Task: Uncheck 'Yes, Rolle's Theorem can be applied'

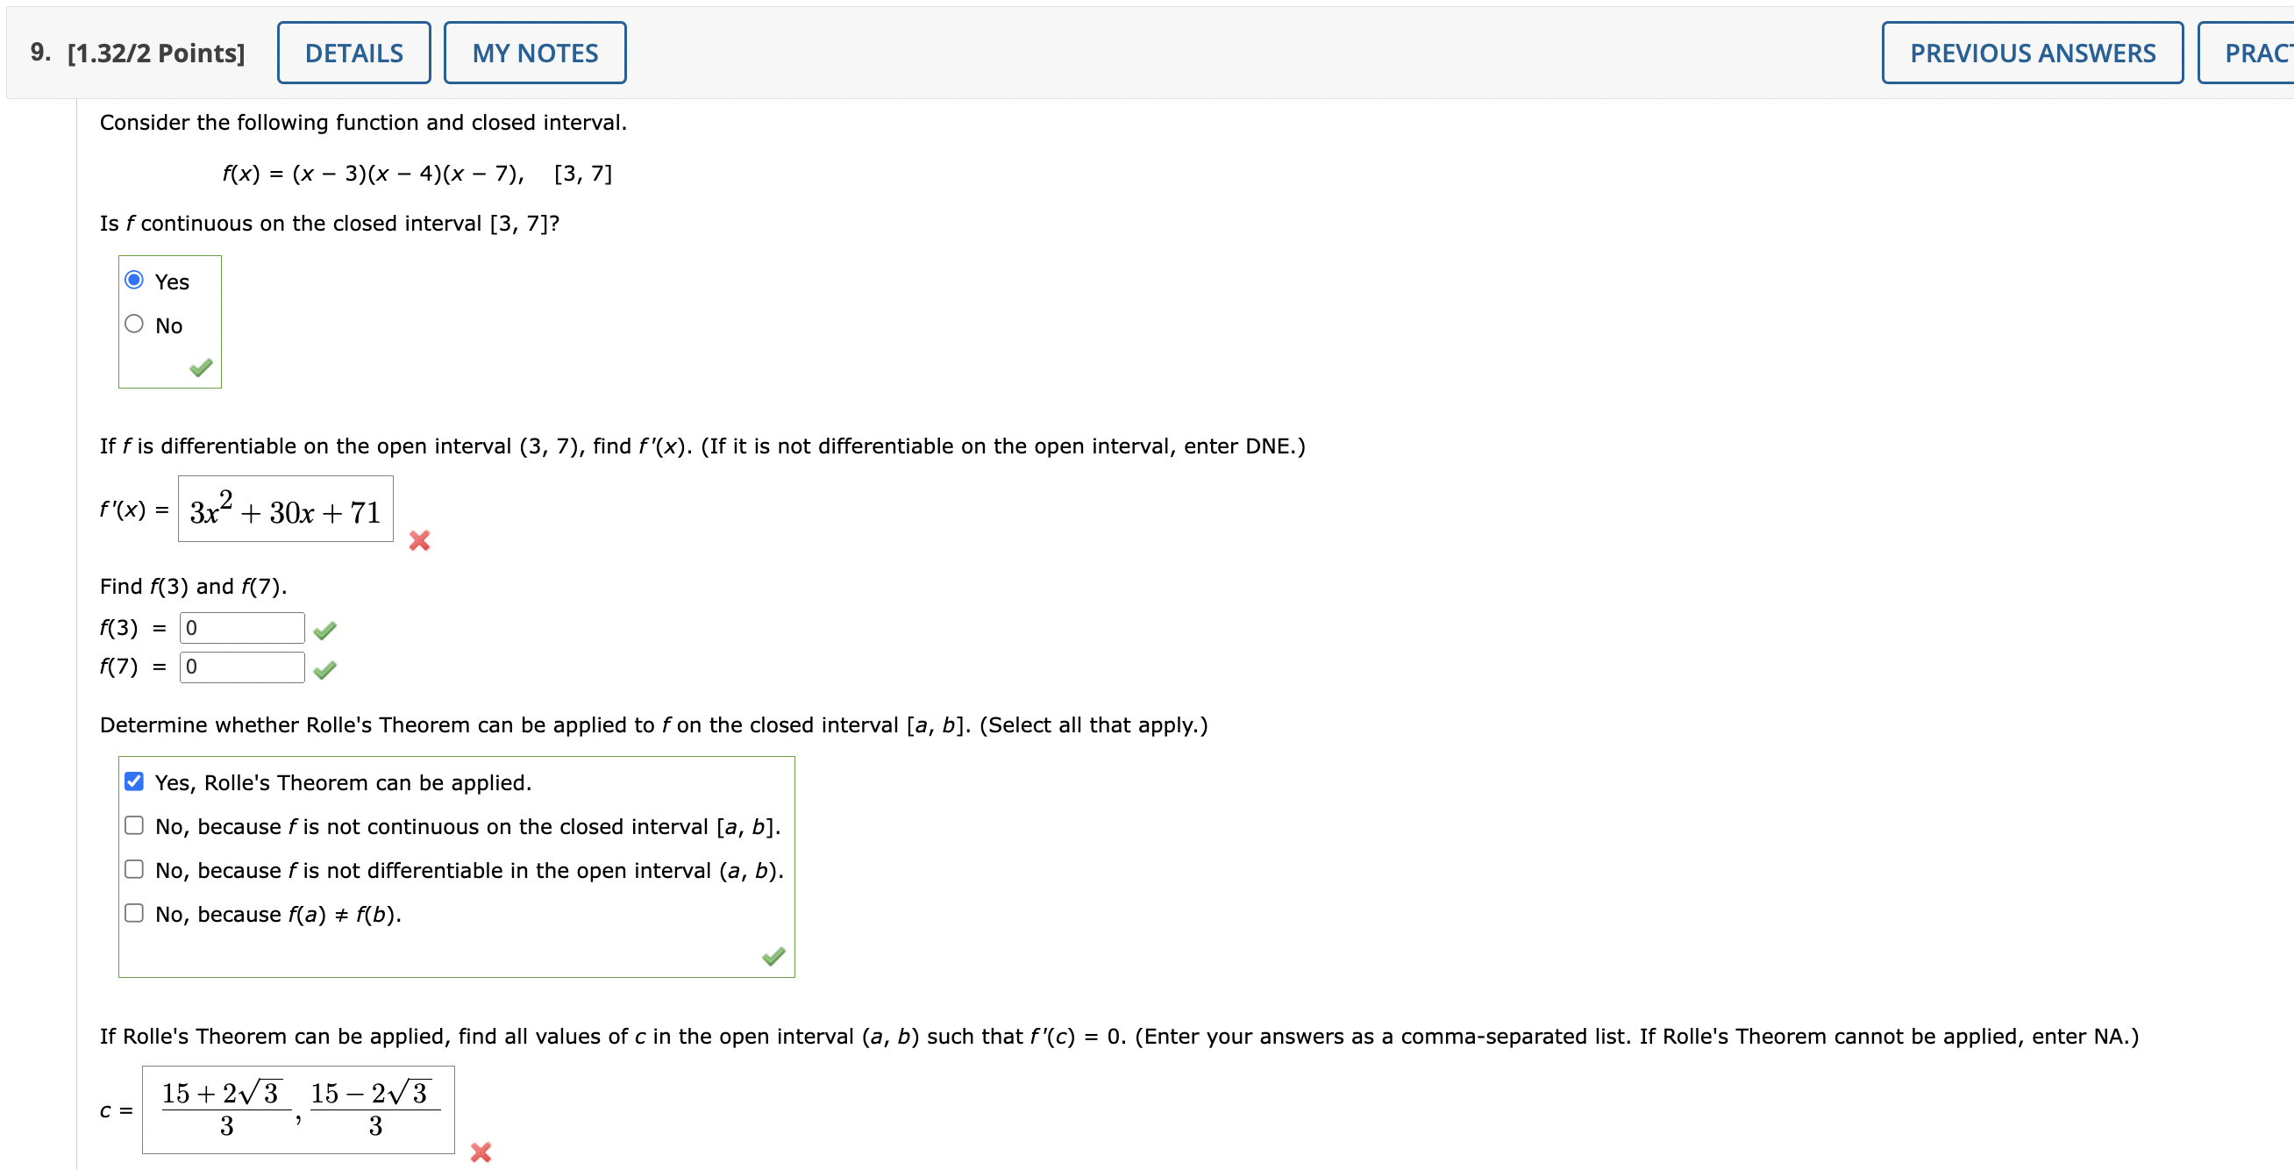Action: click(x=133, y=781)
